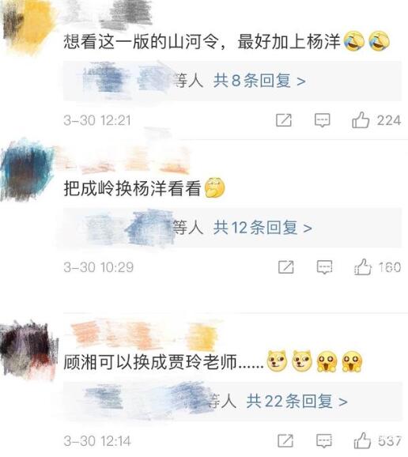Viewport: 408px width, 457px height.
Task: Forward the 3-30 10:29 comment
Action: click(x=286, y=267)
